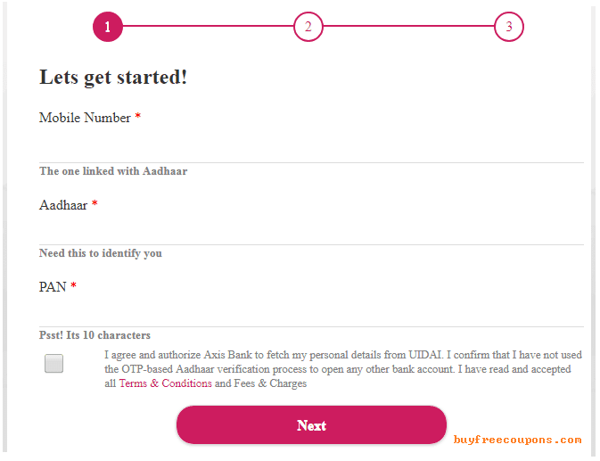
Task: Focus the Mobile Number input field
Action: [311, 147]
